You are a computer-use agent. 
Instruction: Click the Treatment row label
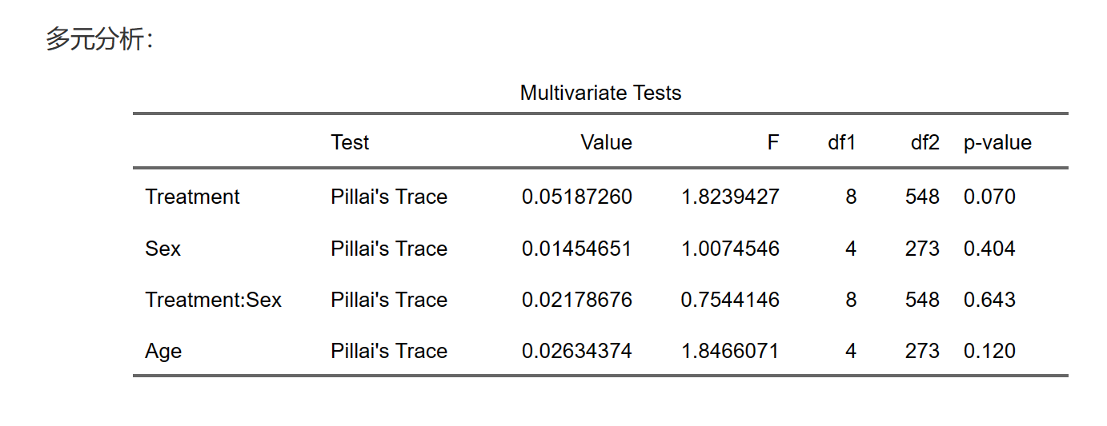pyautogui.click(x=192, y=197)
